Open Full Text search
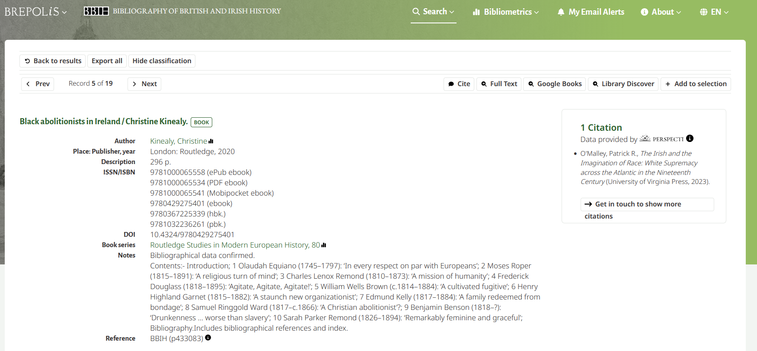757x351 pixels. [x=499, y=84]
